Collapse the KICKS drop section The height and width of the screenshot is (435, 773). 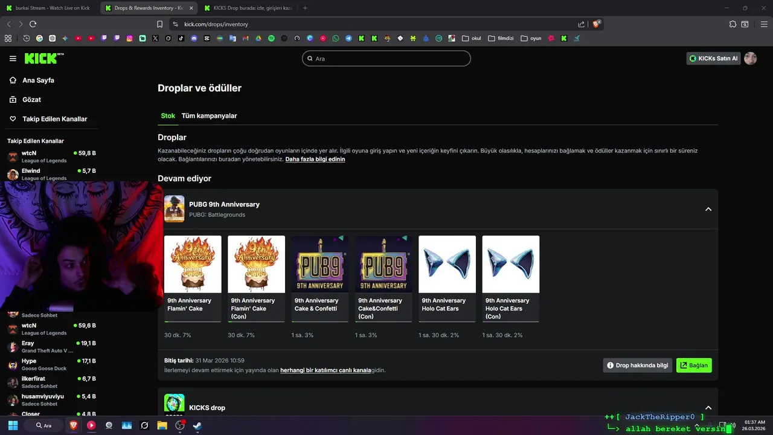pos(708,408)
